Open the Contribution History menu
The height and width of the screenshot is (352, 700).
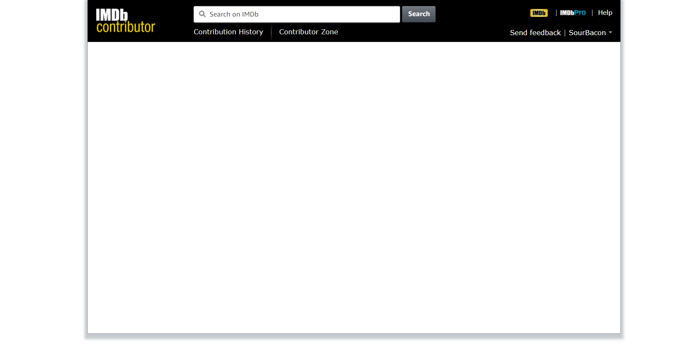(x=228, y=32)
